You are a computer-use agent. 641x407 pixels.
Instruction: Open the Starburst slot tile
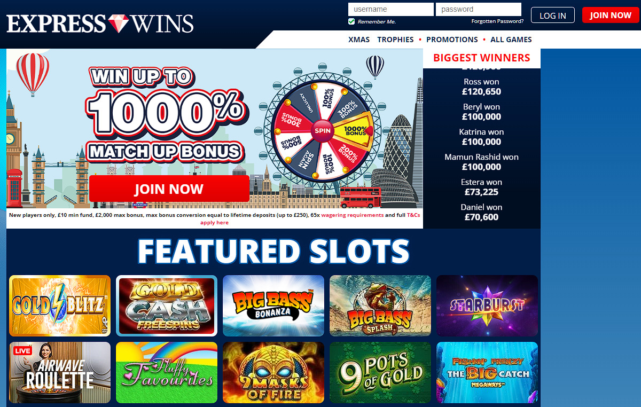click(x=487, y=306)
